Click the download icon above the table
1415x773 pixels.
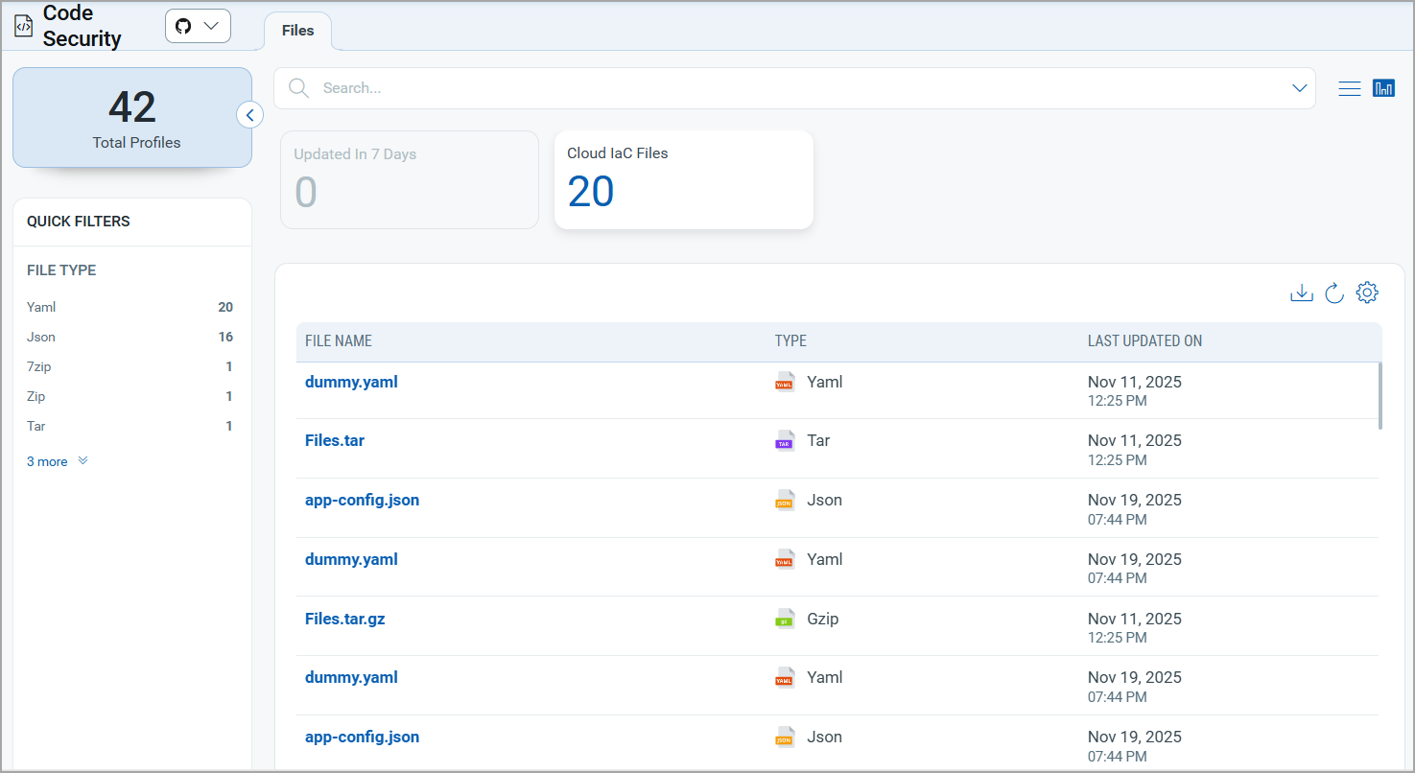1301,293
